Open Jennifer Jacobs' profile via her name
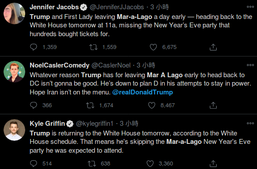The height and width of the screenshot is (169, 257). [x=54, y=7]
